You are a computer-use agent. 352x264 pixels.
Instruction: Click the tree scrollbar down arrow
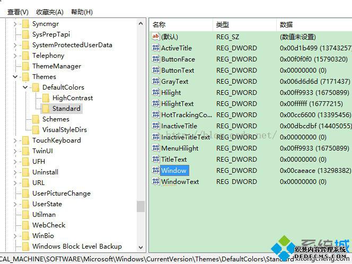141,248
